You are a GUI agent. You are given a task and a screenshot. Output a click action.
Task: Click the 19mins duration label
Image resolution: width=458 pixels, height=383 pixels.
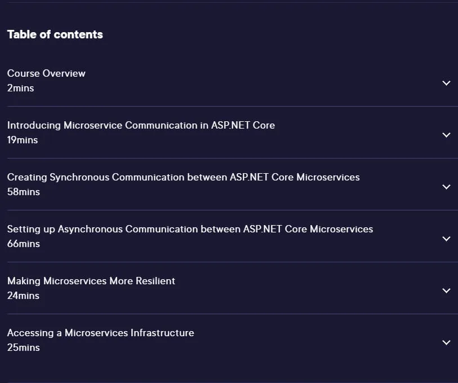(23, 140)
